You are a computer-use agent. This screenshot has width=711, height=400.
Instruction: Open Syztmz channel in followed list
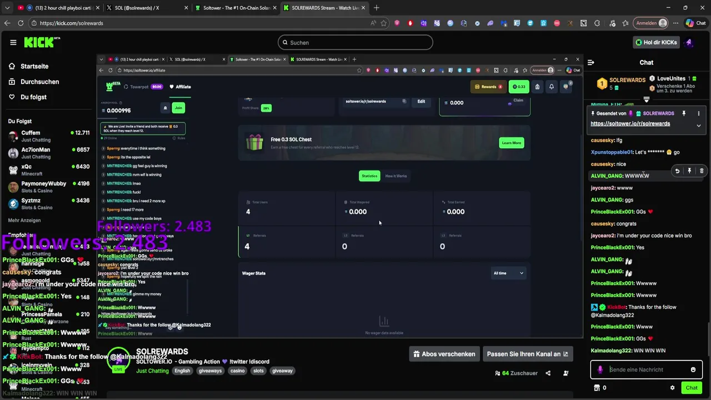coord(49,204)
